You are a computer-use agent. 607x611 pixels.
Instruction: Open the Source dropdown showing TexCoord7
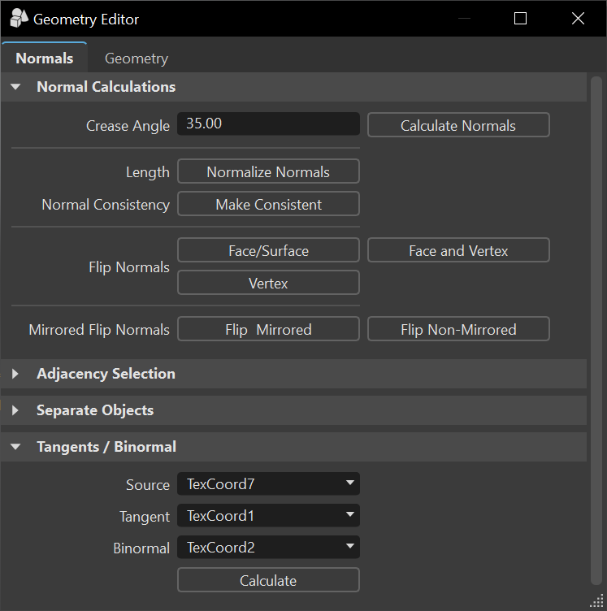point(268,484)
